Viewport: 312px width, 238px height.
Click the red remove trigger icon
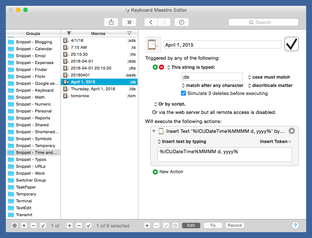tap(161, 67)
